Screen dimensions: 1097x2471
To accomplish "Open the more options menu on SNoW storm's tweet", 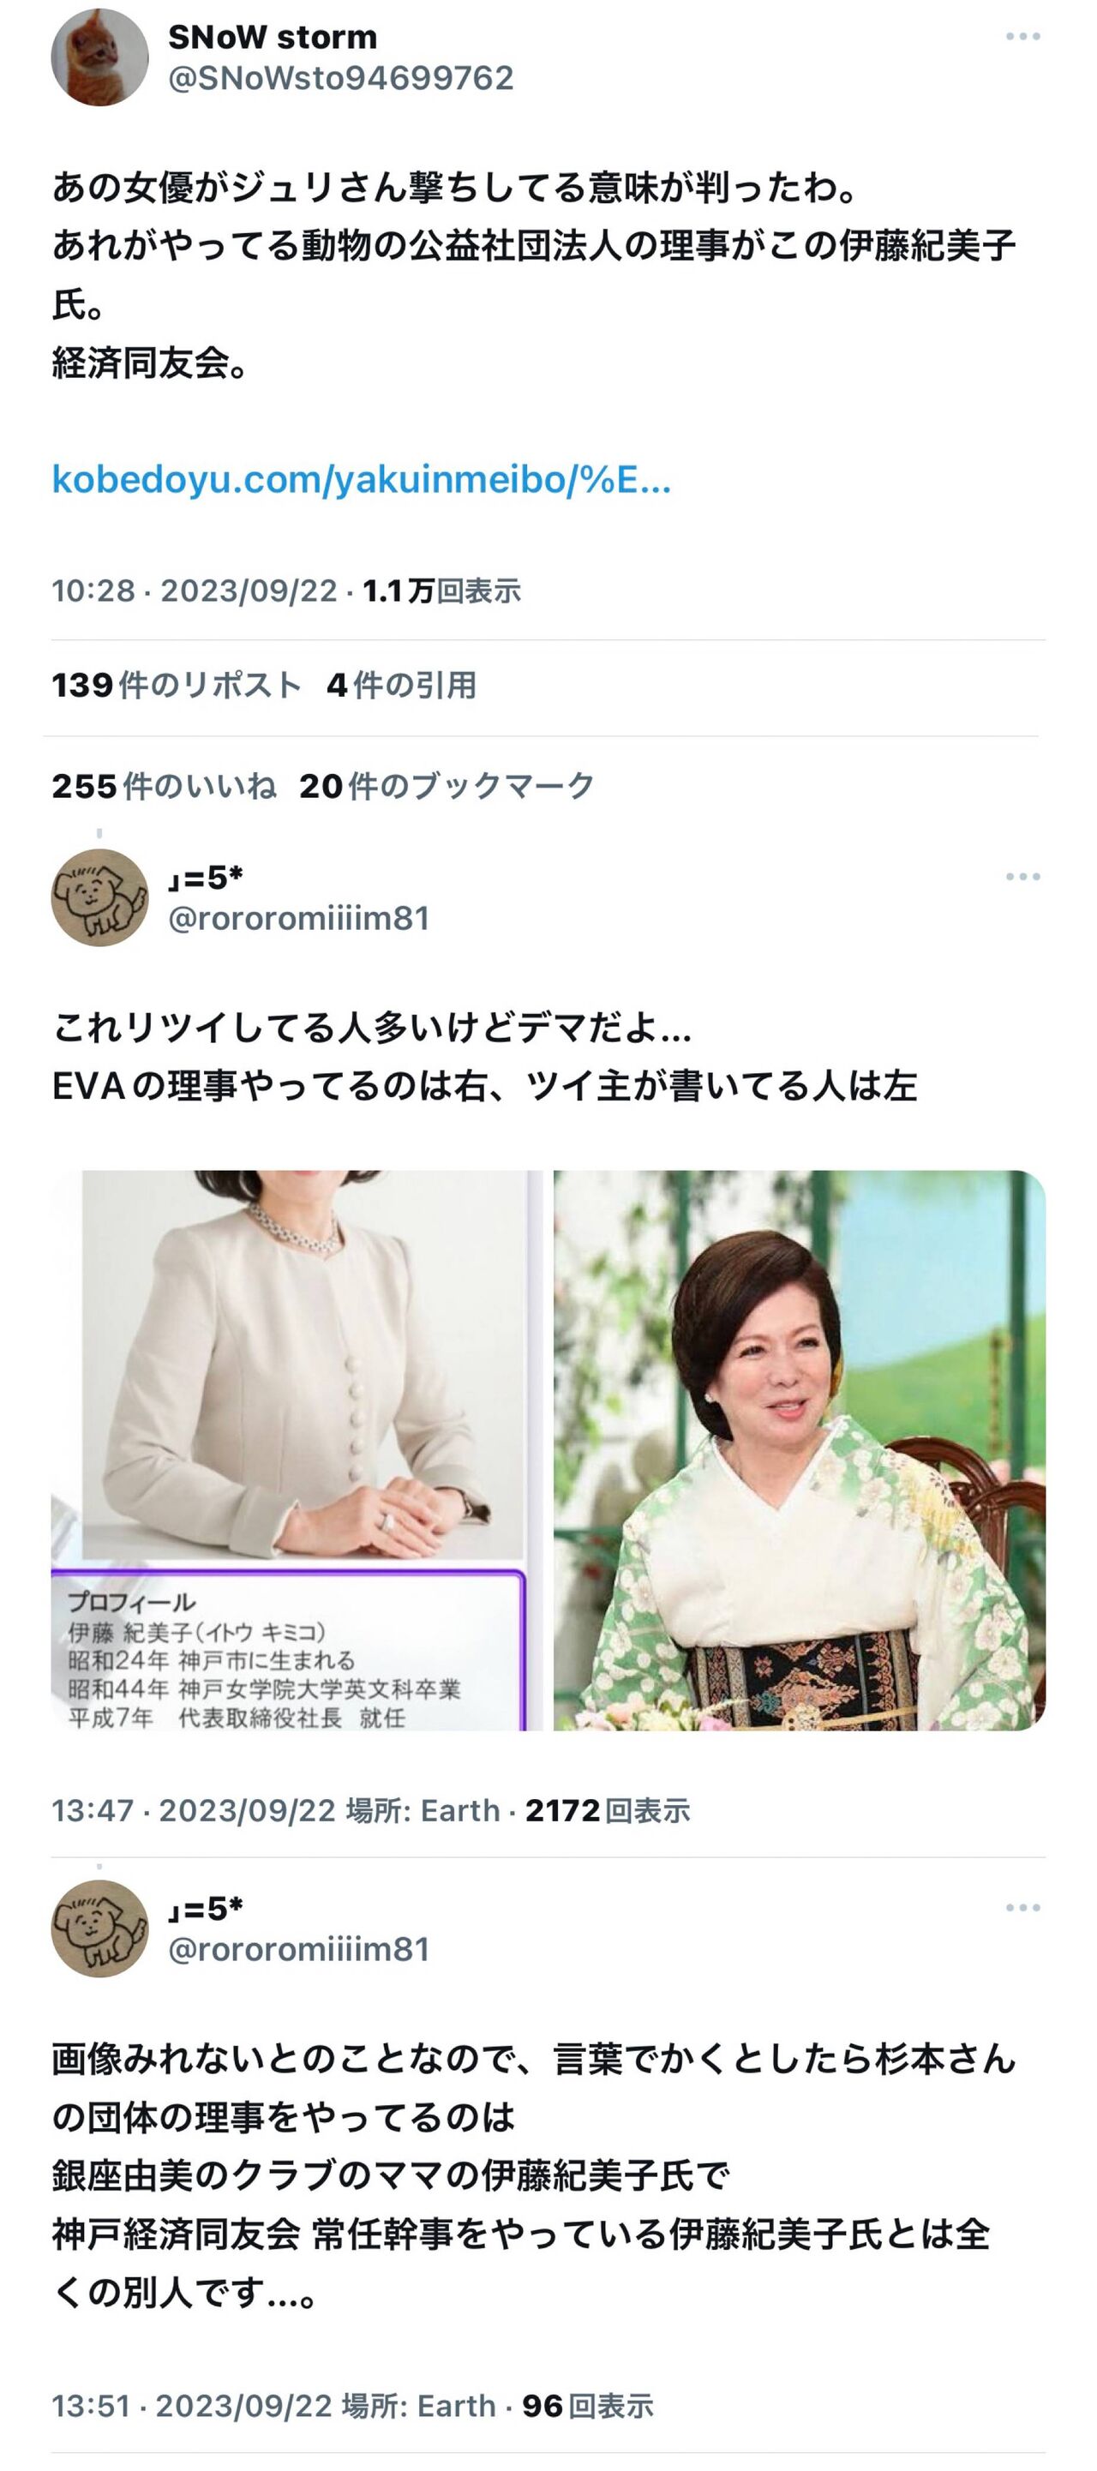I will (1022, 37).
